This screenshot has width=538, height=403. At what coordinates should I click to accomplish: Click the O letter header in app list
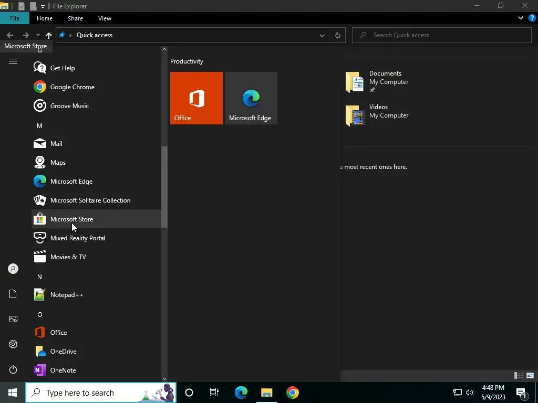pos(40,315)
